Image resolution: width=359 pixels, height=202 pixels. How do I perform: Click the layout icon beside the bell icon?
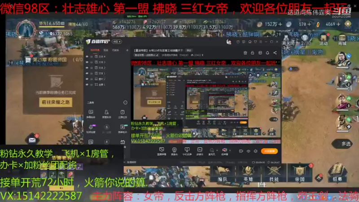[260, 53]
